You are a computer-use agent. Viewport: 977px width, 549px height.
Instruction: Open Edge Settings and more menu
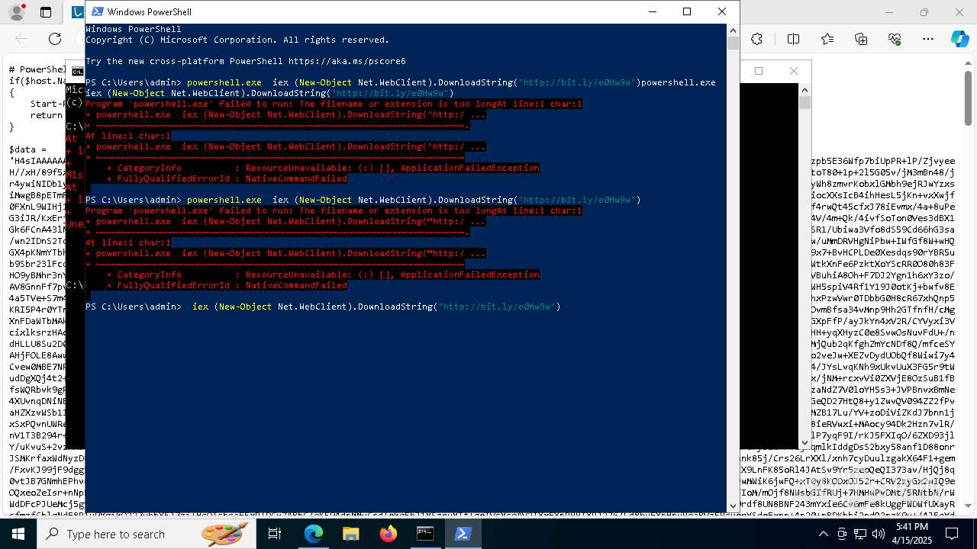(x=928, y=39)
